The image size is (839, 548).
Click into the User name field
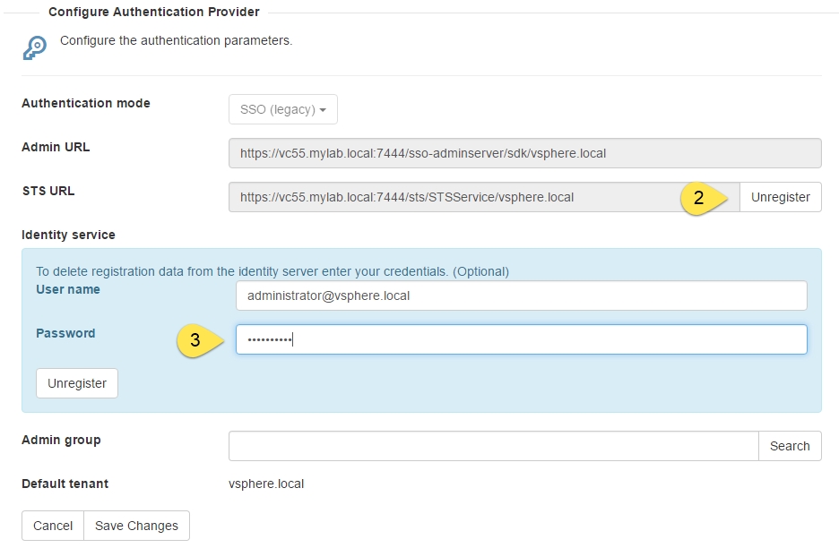[x=521, y=295]
